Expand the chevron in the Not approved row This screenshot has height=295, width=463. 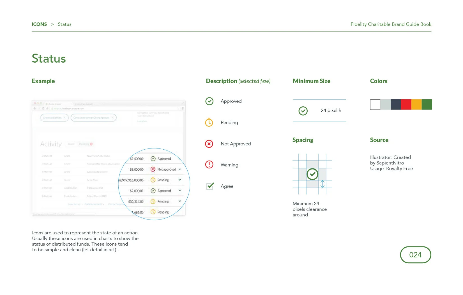pyautogui.click(x=180, y=169)
